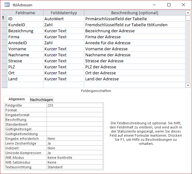Click the AnredeID field name cell
Image resolution: width=192 pixels, height=174 pixels.
coord(25,43)
